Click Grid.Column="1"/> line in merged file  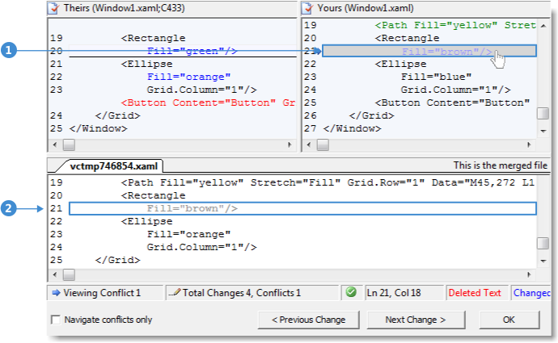tap(202, 247)
